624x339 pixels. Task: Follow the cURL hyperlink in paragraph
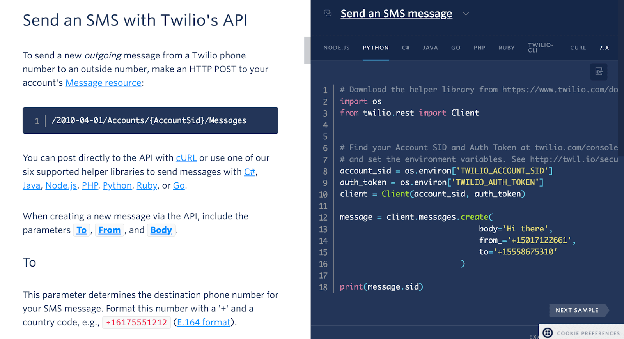(186, 158)
